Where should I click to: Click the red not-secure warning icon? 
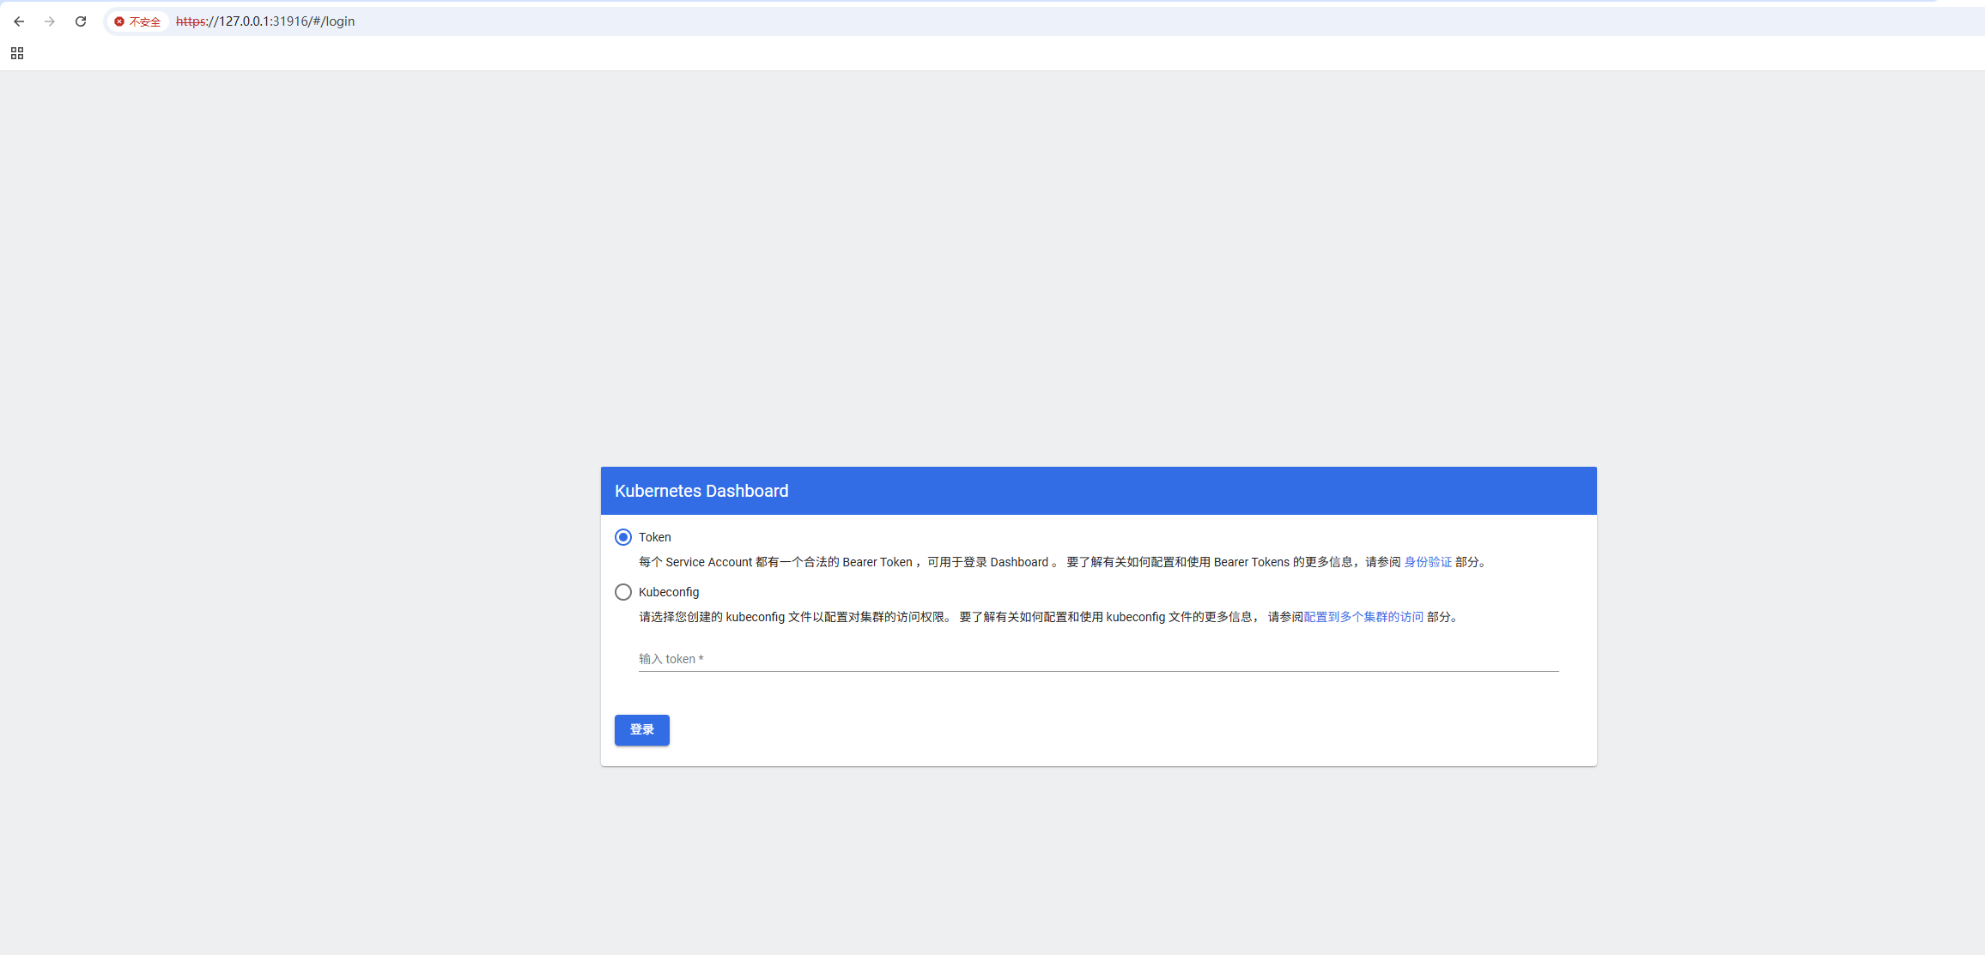click(119, 21)
